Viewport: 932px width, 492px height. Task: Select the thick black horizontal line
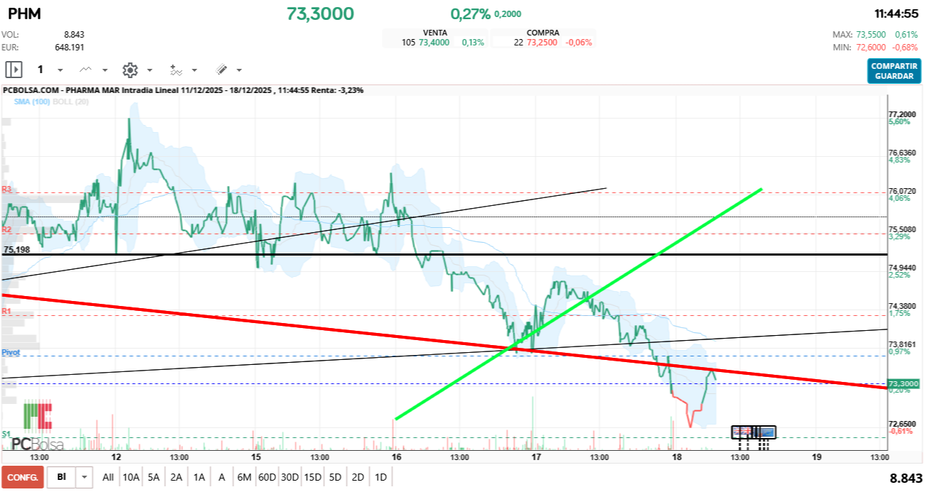(x=444, y=254)
